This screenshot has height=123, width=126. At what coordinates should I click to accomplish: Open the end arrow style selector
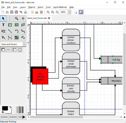[22, 117]
